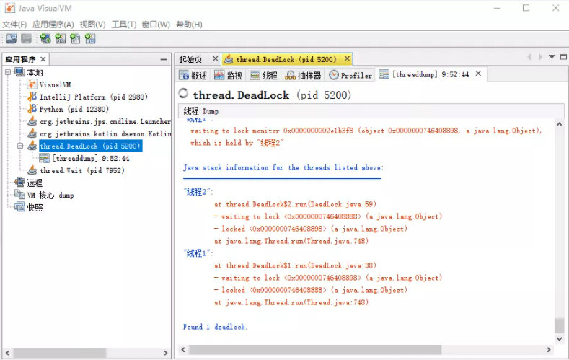The height and width of the screenshot is (360, 569).
Task: Click icon beside org.jetbrains.jps.cmdline.Launcher
Action: (32, 121)
